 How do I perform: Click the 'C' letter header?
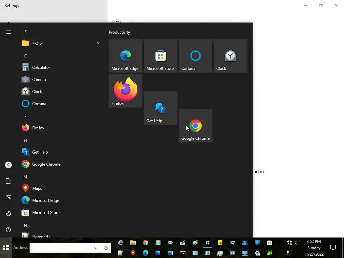[x=26, y=56]
